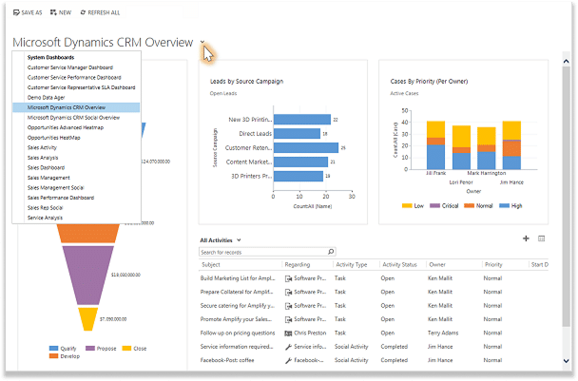Select Sales Management dashboard

tap(48, 178)
